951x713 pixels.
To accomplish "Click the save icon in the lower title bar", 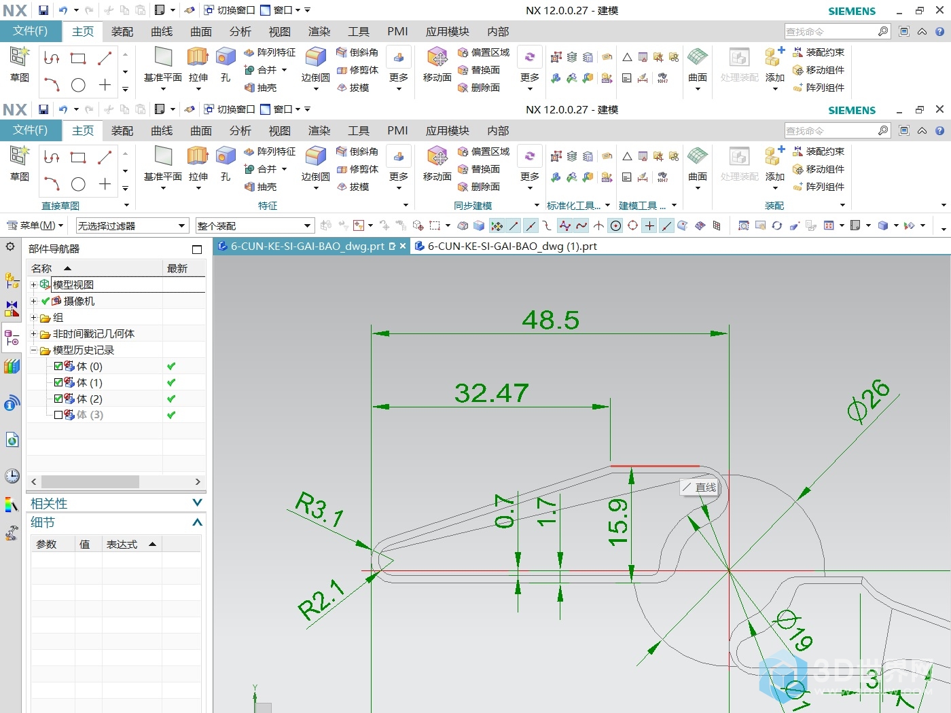I will point(43,109).
